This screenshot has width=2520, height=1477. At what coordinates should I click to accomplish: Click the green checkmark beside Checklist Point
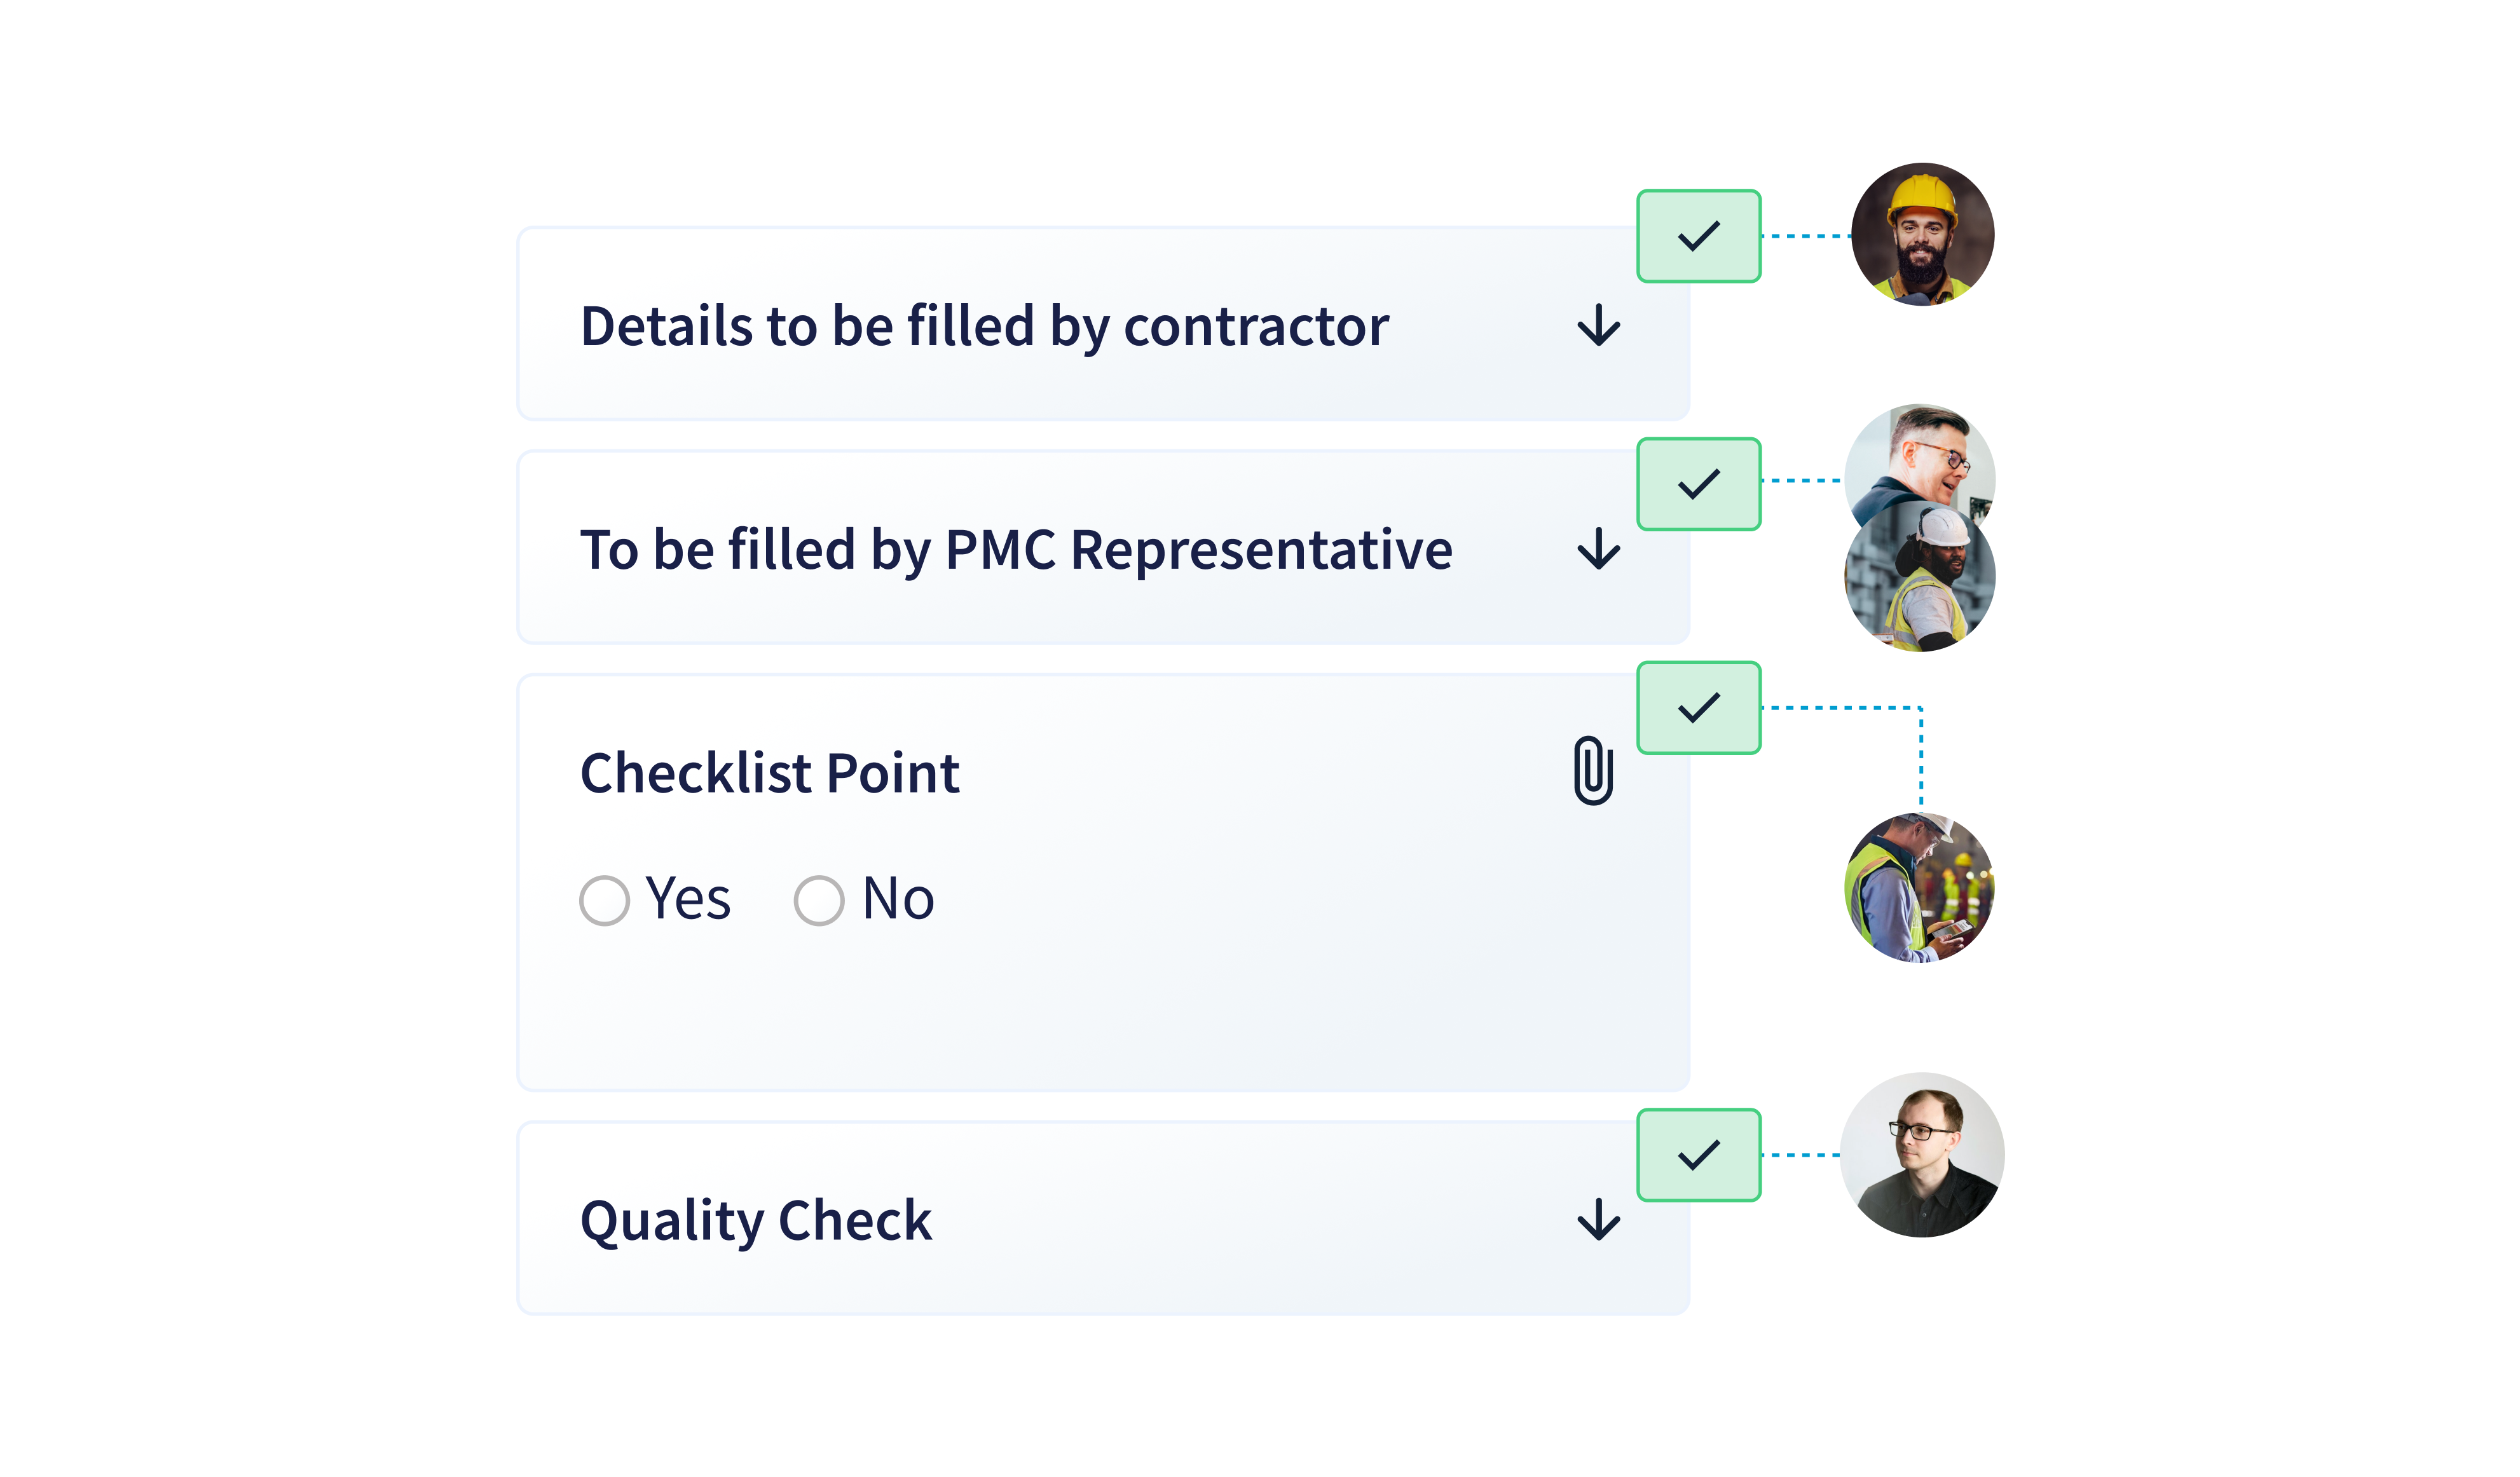pos(1698,707)
